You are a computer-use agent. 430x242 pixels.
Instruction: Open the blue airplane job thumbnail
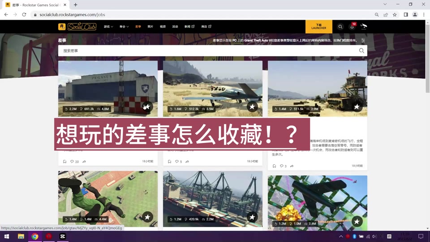tap(212, 89)
